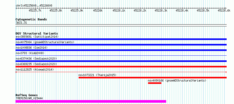Screen dimensions: 234x104
Task: Select the blue bar under nsv6370436
Action: (x=121, y=61)
